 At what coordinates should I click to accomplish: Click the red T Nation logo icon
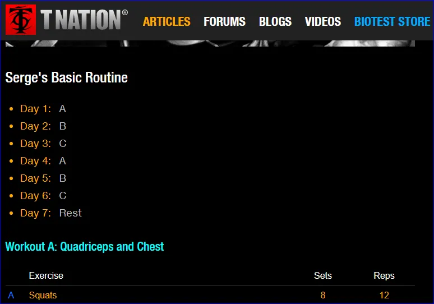[x=21, y=20]
